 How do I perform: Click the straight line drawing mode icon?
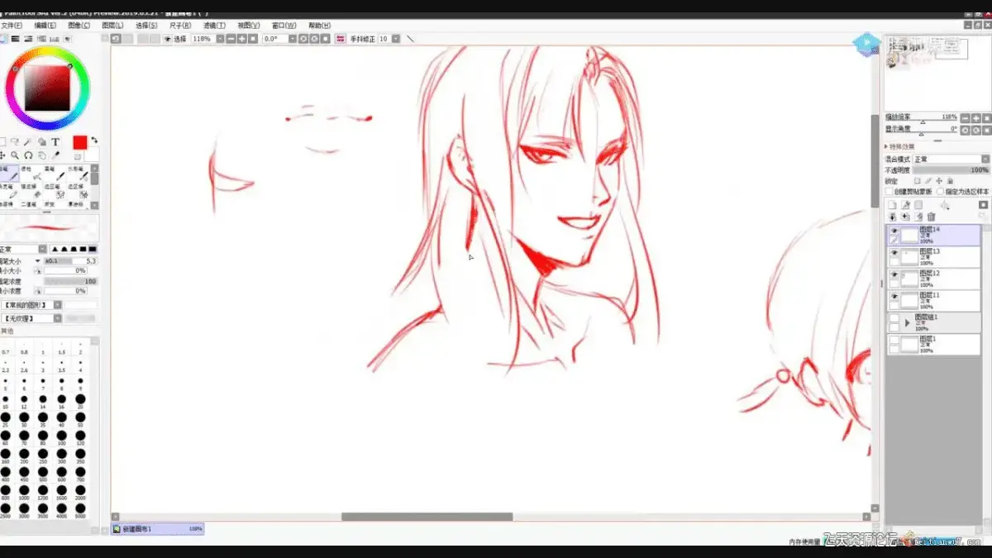[410, 39]
